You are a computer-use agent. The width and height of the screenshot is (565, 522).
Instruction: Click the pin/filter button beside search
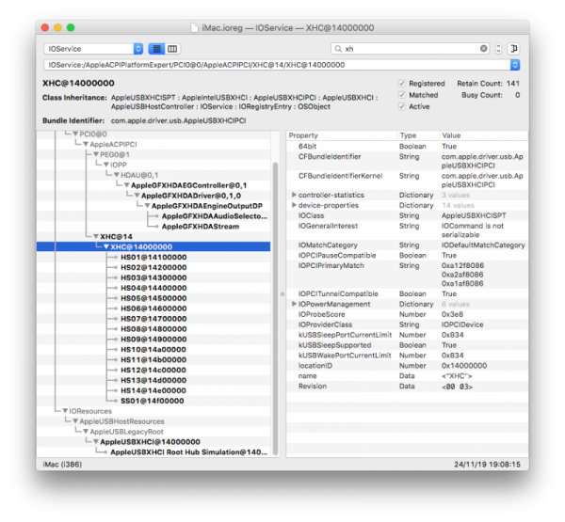pyautogui.click(x=513, y=48)
